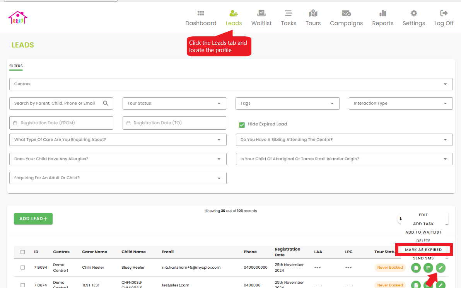Expand the Interaction Type dropdown
Image resolution: width=461 pixels, height=288 pixels.
coord(401,103)
